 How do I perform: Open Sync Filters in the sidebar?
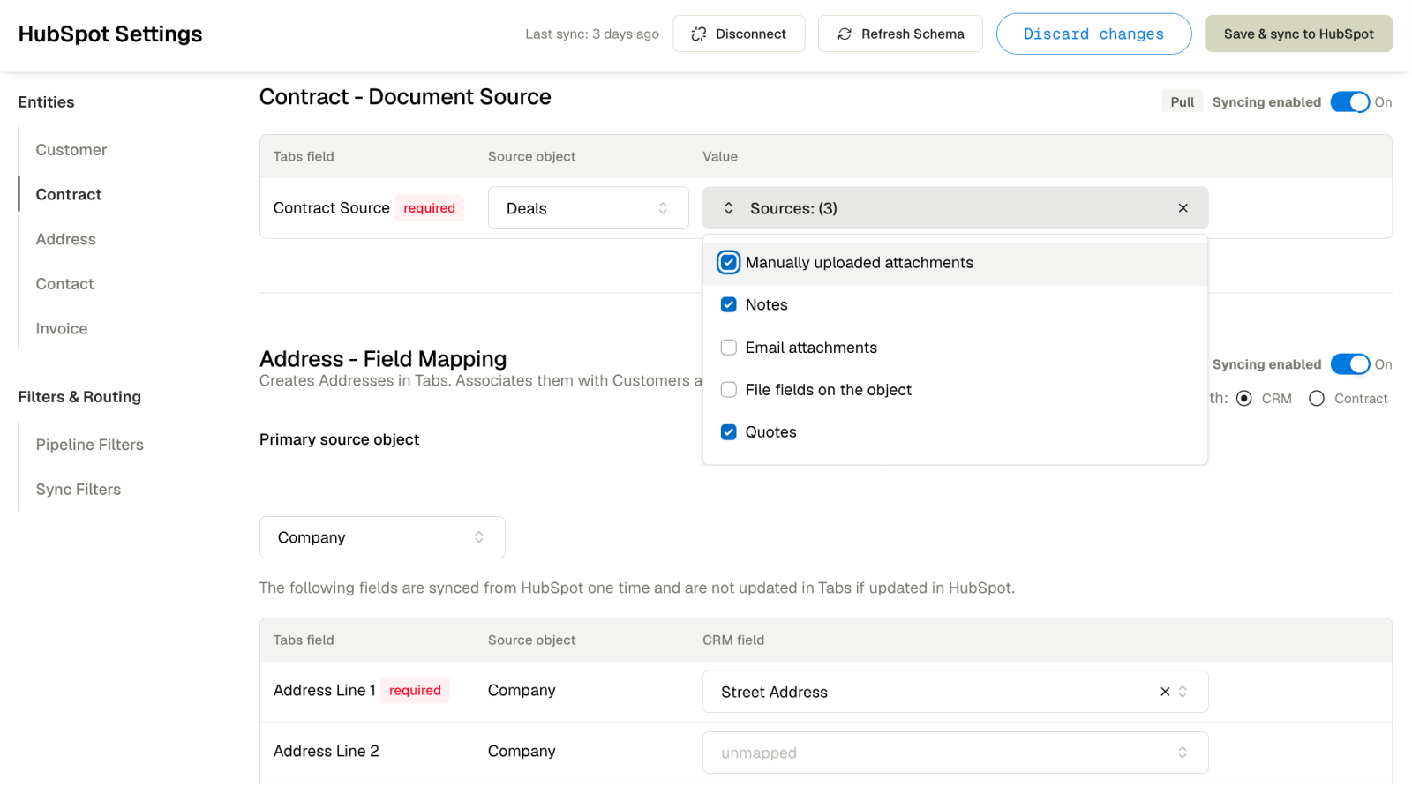coord(79,490)
